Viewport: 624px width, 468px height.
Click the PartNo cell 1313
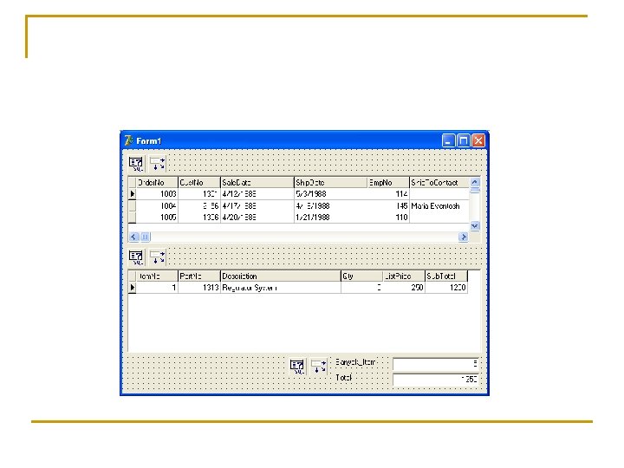(x=199, y=288)
